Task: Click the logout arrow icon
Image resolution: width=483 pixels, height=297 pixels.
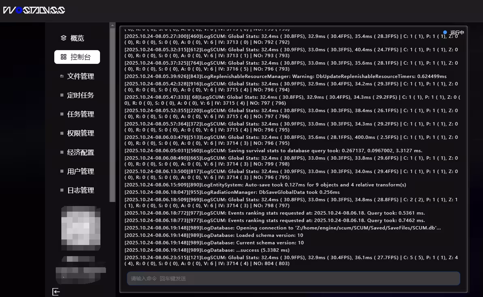Action: pos(56,292)
